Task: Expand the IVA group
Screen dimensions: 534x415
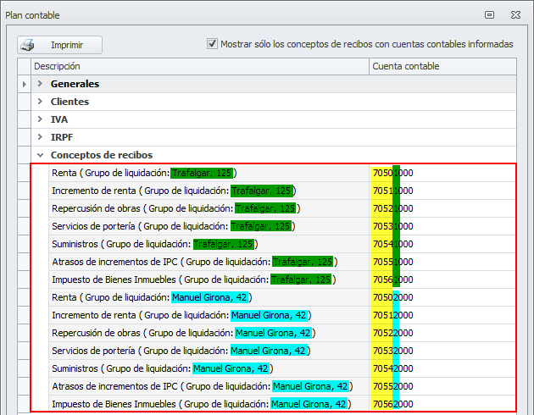Action: [40, 119]
